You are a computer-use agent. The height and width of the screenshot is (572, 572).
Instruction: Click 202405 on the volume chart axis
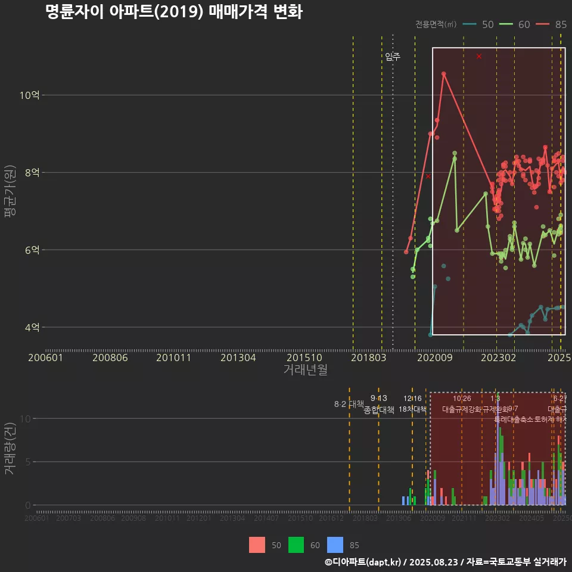coord(531,518)
